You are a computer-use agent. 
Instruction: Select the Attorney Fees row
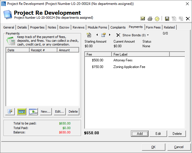point(135,60)
